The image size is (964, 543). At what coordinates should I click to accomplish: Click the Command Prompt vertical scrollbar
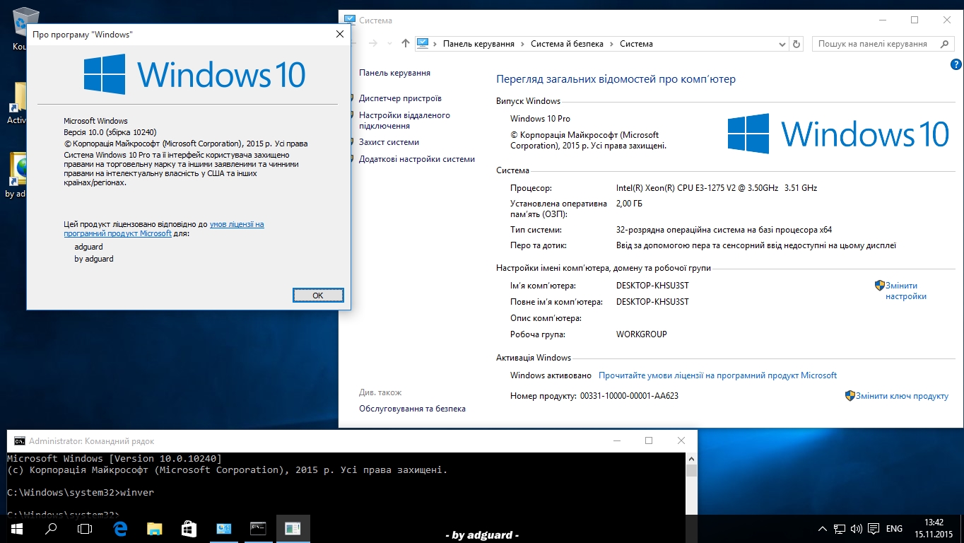tap(691, 484)
